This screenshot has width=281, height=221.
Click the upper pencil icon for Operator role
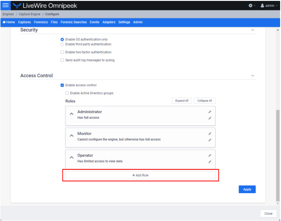[x=210, y=155]
